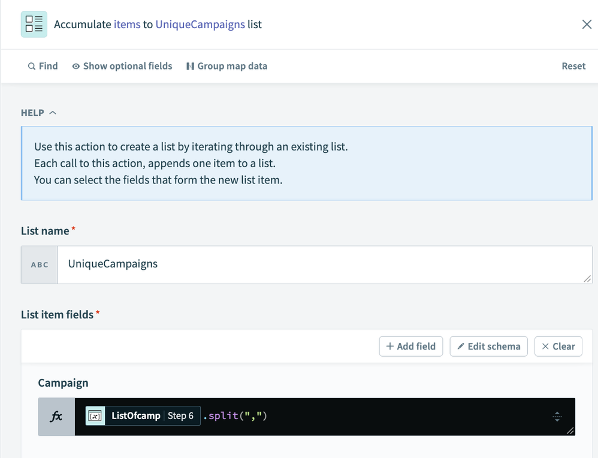Click the Find search icon
598x458 pixels.
(32, 67)
